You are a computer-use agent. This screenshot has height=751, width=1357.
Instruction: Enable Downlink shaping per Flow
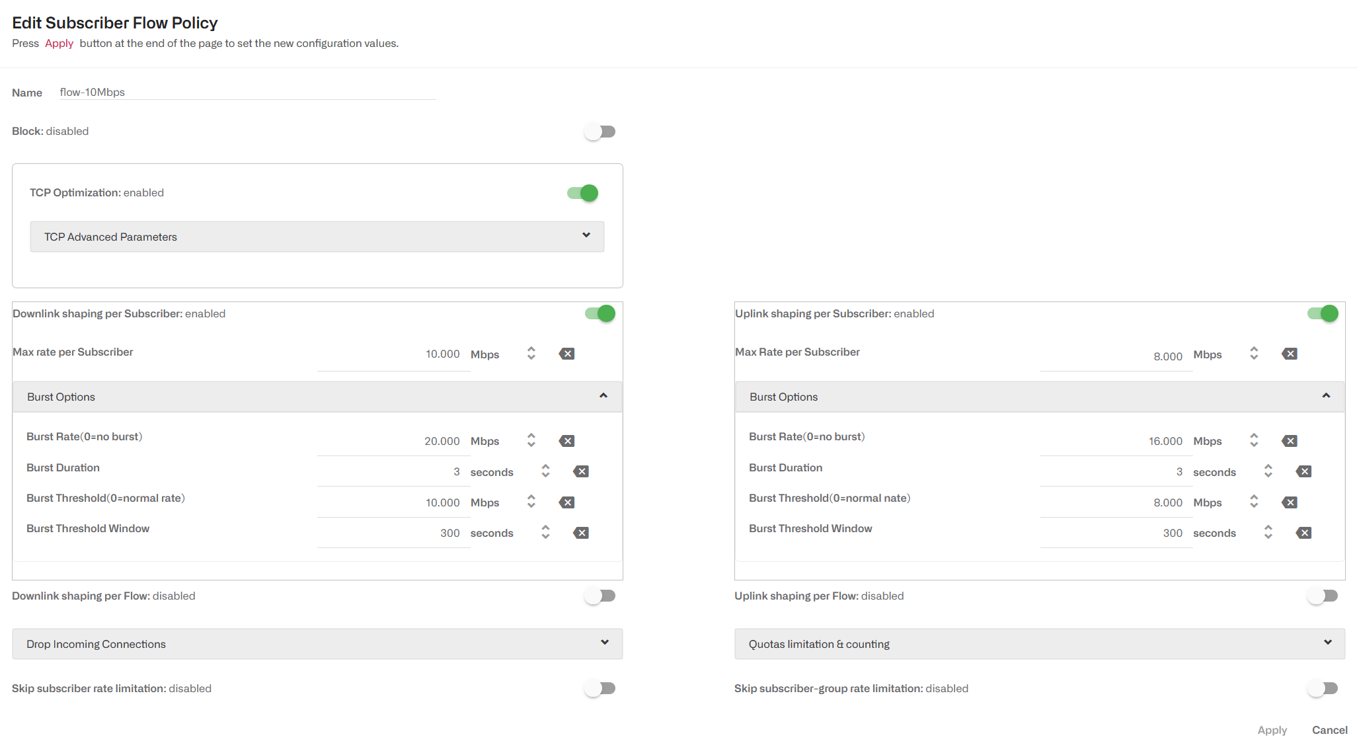point(600,595)
